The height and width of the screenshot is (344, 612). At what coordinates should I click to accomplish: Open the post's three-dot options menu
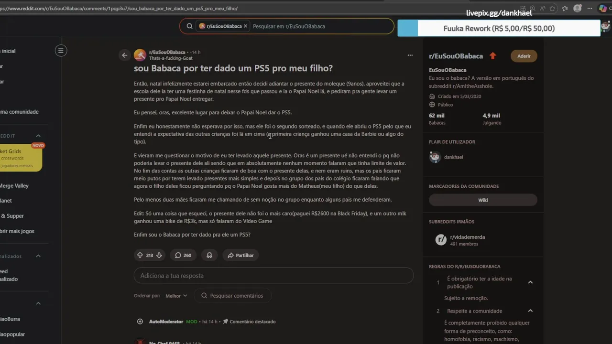[x=410, y=55]
